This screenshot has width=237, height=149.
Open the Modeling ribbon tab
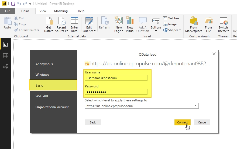click(x=61, y=11)
